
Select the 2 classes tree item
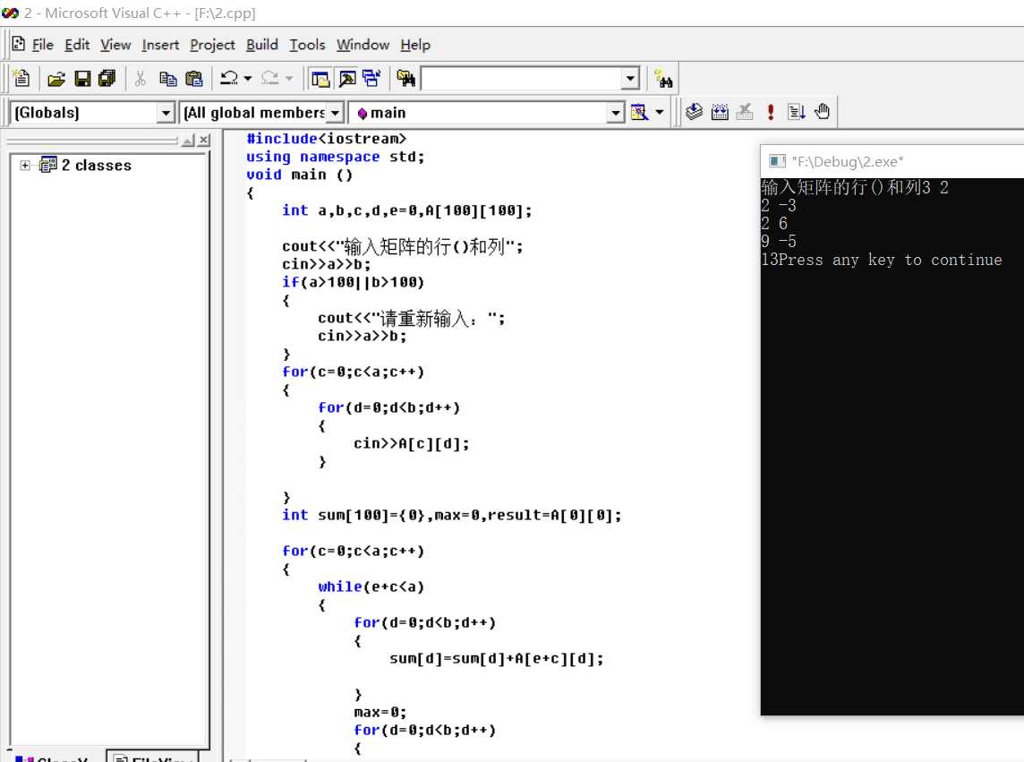tap(96, 166)
